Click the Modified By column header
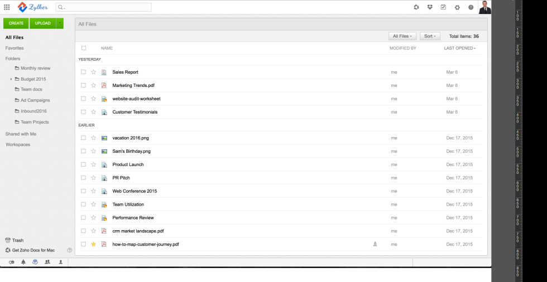Screen dimensions: 547x282 pos(403,48)
